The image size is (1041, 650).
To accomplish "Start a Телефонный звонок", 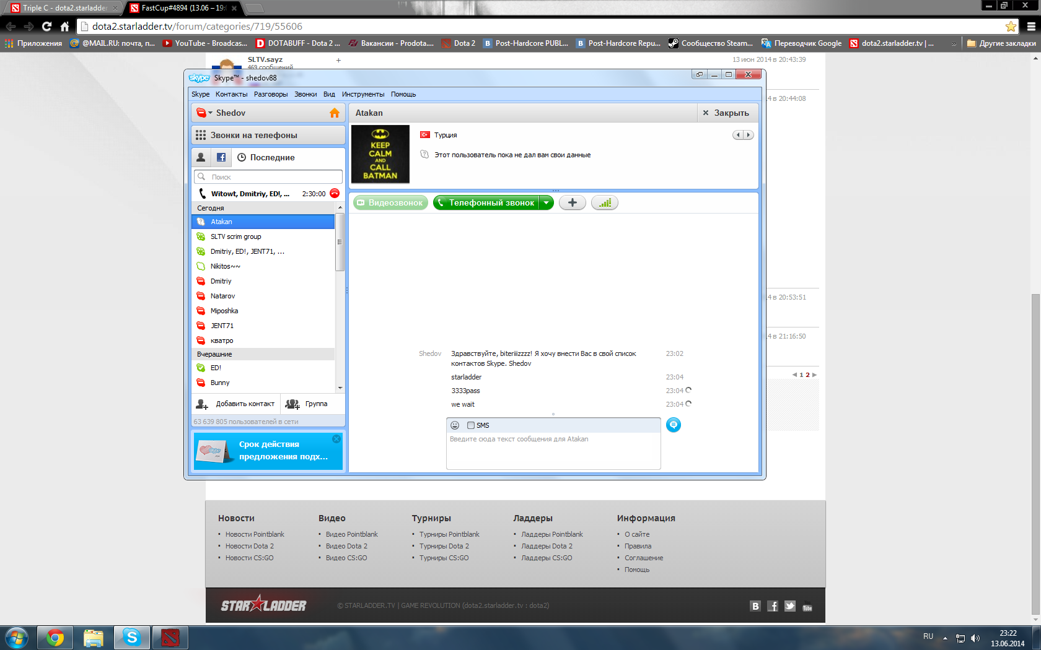I will (486, 202).
